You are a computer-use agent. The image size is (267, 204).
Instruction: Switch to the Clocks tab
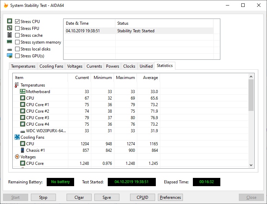129,66
